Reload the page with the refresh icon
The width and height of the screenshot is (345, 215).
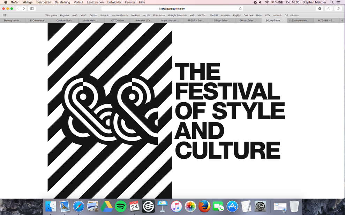pos(240,9)
